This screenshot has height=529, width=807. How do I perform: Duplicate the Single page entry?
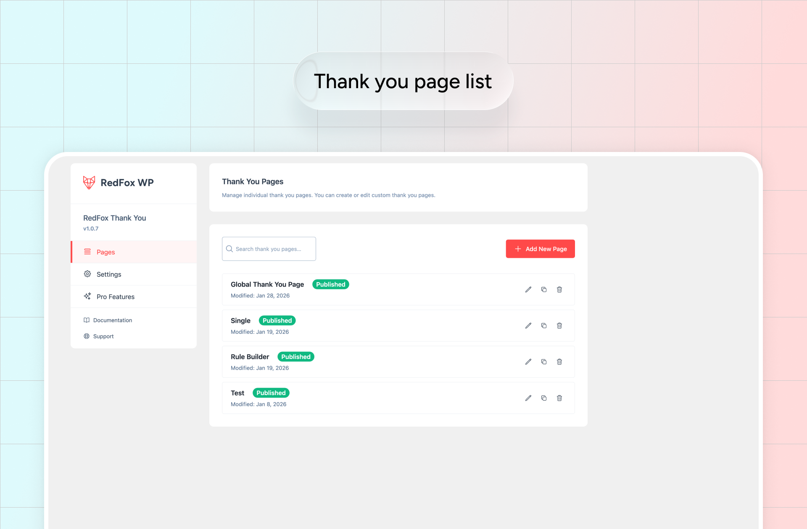click(544, 326)
